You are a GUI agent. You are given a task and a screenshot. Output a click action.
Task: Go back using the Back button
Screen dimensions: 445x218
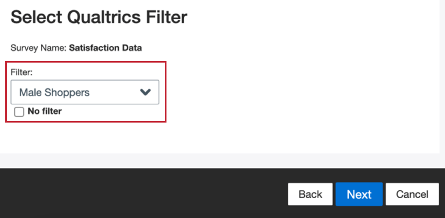(310, 194)
